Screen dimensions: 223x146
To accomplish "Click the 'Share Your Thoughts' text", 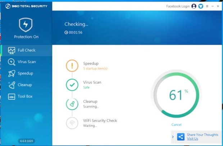I will 202,135.
